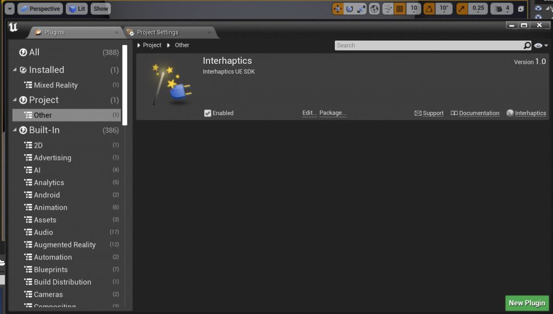Click the Interhaptics plugin thumbnail

pos(171,85)
